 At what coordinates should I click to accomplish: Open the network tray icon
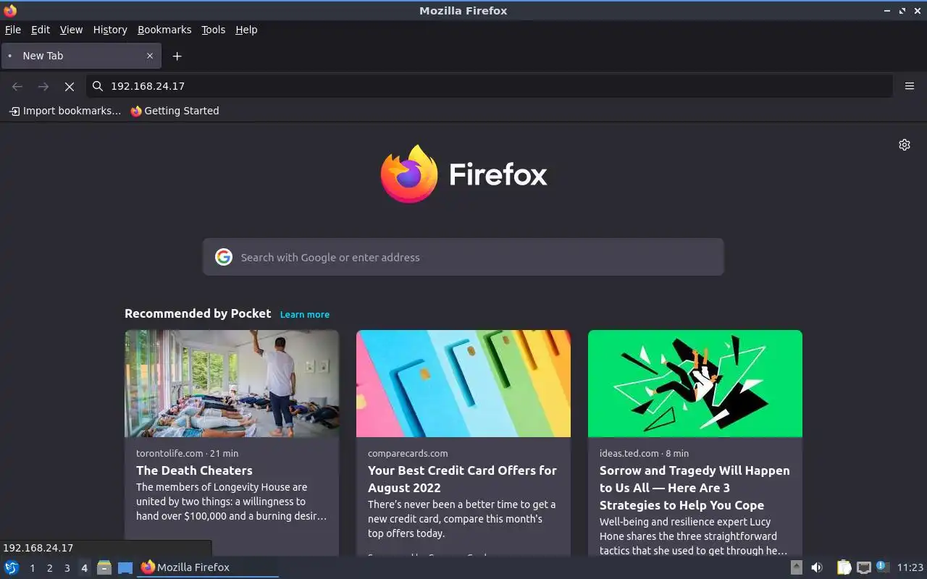(x=863, y=567)
